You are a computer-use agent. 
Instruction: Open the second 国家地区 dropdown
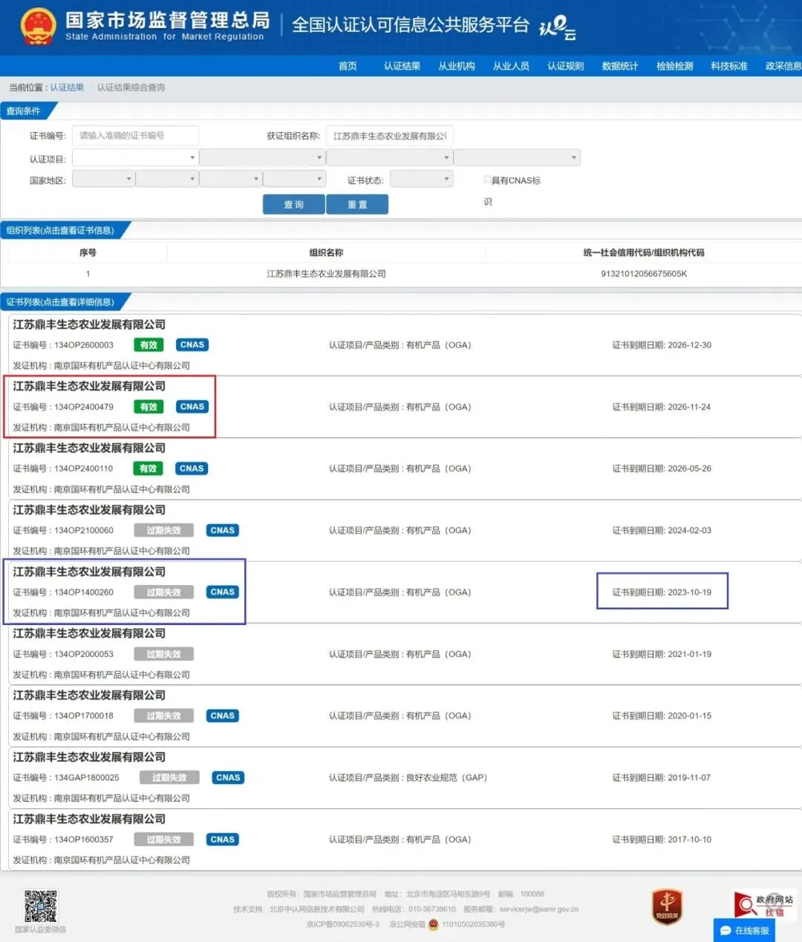167,179
